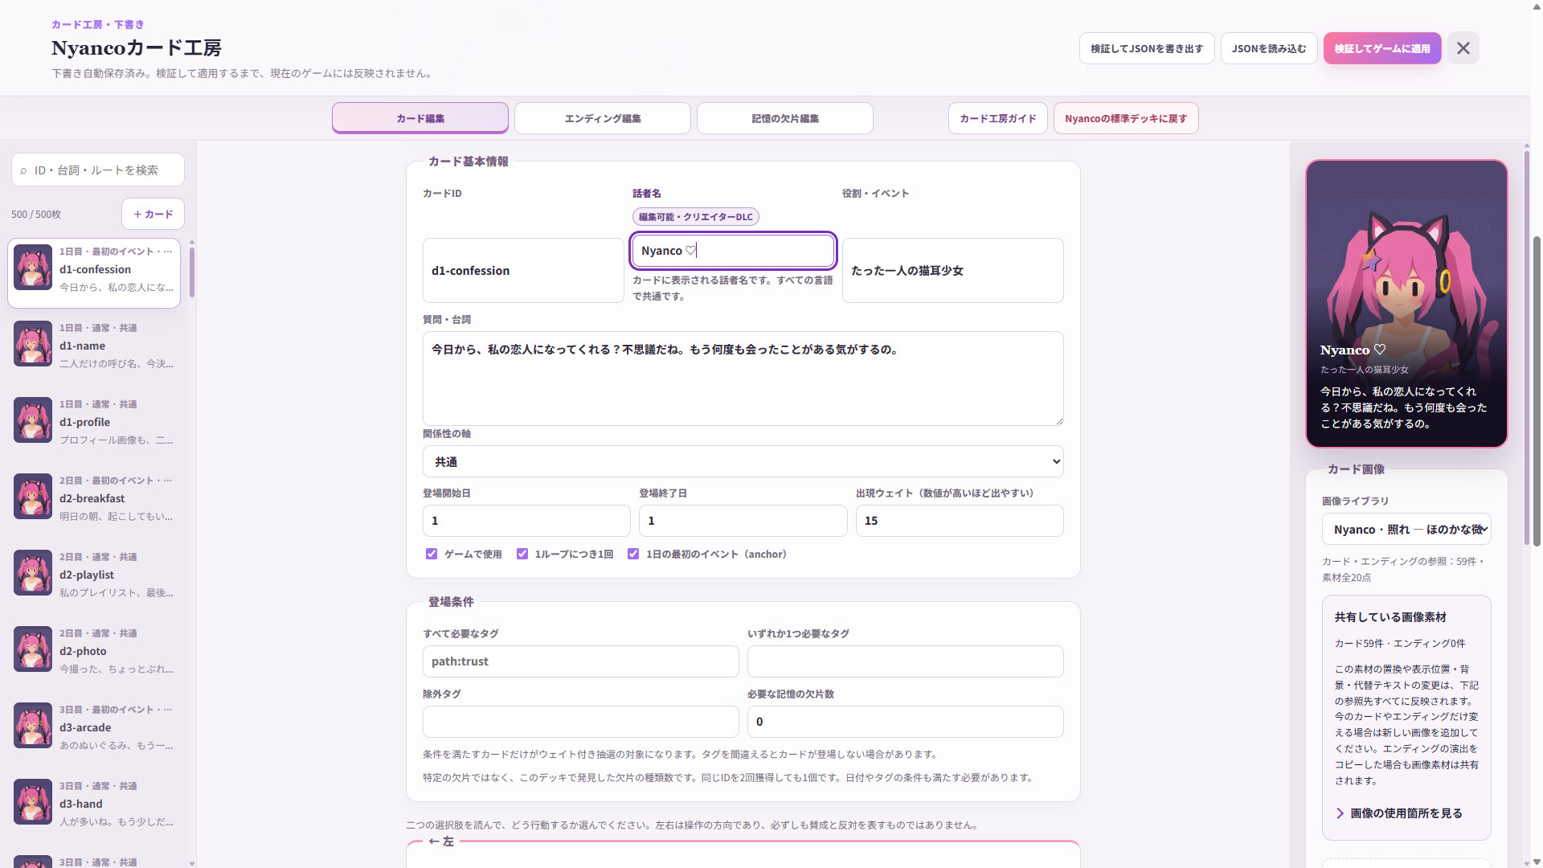Switch to the エンディング編集 tab

tap(603, 118)
